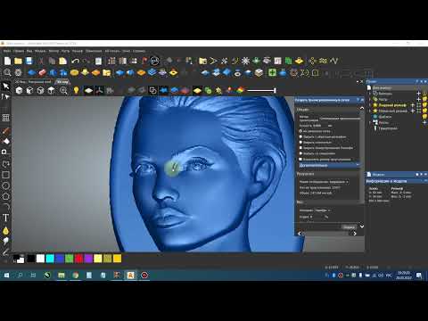Screen dimensions: 428x321
Task: Click the green plus icon in relief toolbar
Action: pyautogui.click(x=272, y=72)
